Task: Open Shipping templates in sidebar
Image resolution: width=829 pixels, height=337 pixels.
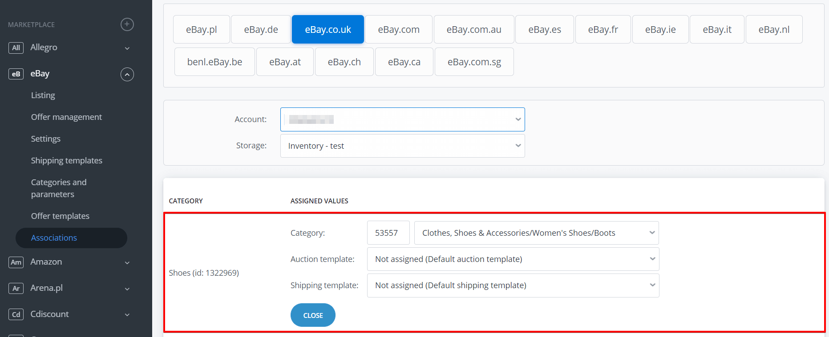Action: [x=67, y=160]
